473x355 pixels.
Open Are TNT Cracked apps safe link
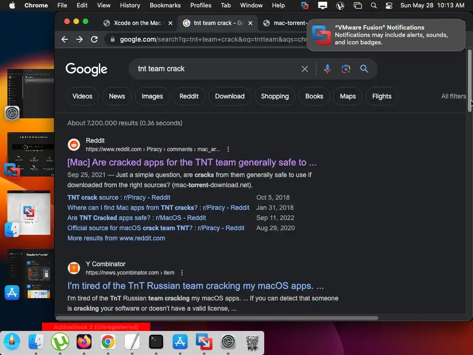click(137, 218)
